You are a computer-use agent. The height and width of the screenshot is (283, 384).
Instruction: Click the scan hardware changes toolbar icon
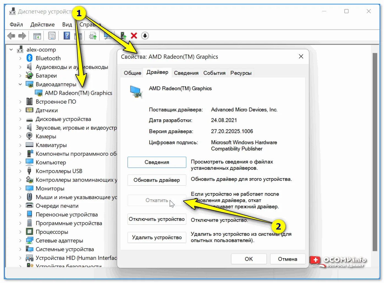108,36
